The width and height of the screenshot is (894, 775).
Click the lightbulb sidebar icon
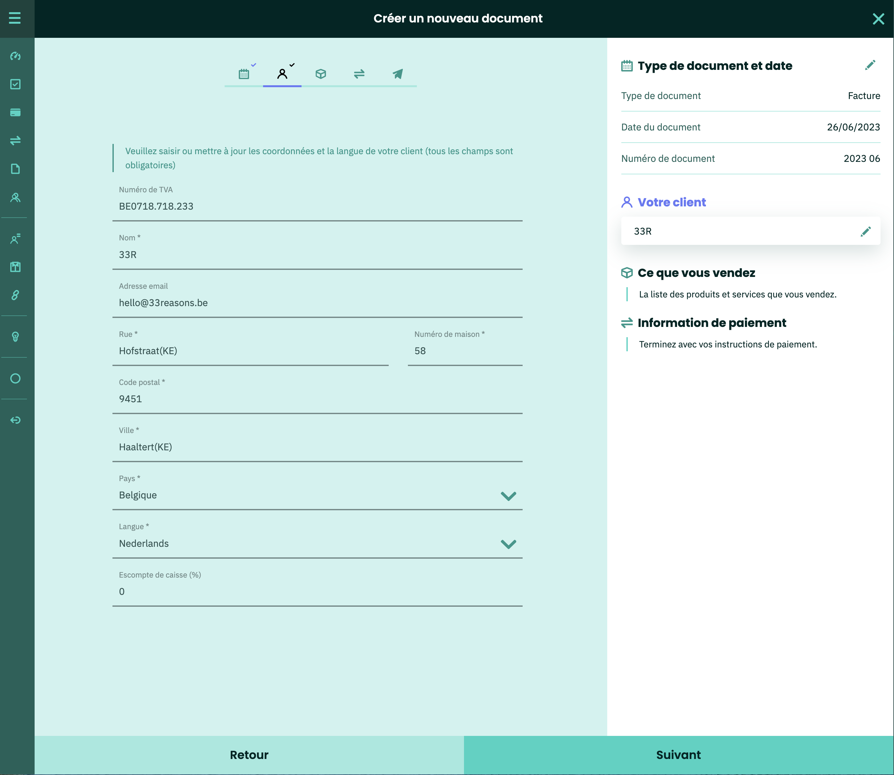point(16,337)
